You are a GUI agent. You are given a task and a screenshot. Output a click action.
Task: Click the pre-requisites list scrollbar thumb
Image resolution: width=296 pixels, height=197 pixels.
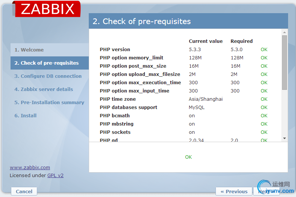coord(284,63)
